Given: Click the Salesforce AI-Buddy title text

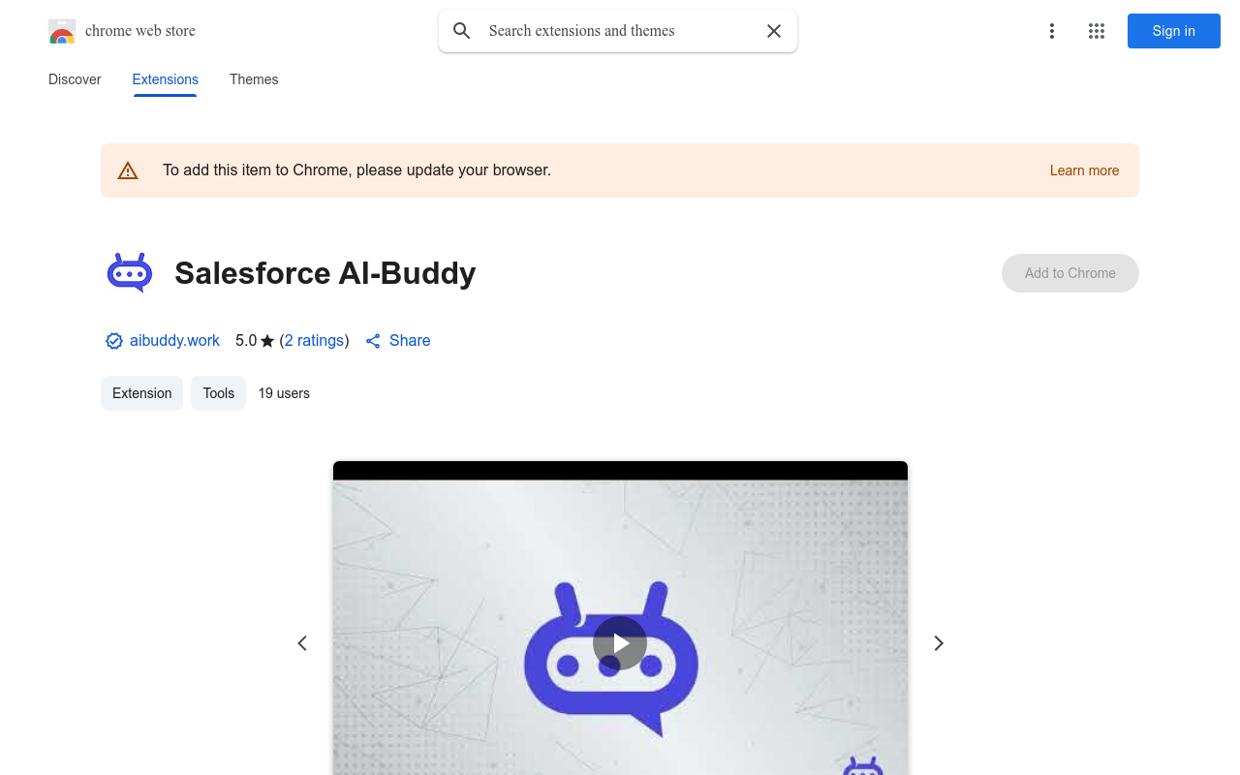Looking at the screenshot, I should (x=325, y=273).
